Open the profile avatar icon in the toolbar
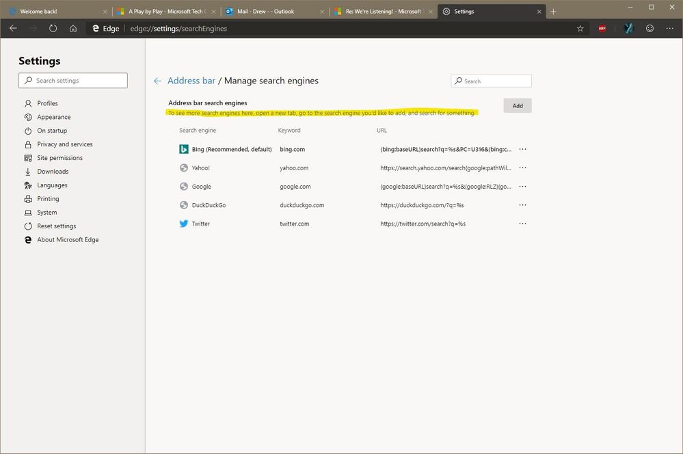 coord(628,28)
